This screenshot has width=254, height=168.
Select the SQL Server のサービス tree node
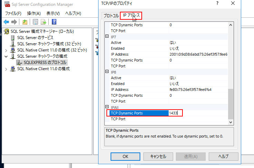tap(35, 37)
